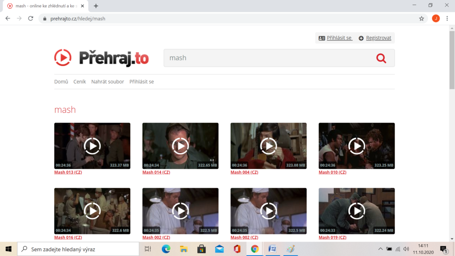Open Mail app from the taskbar
The height and width of the screenshot is (256, 455).
click(x=220, y=249)
